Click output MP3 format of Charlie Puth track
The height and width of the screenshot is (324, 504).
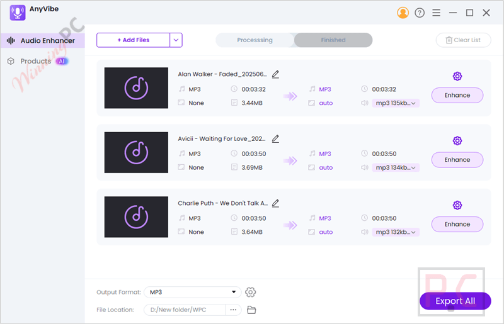point(325,218)
